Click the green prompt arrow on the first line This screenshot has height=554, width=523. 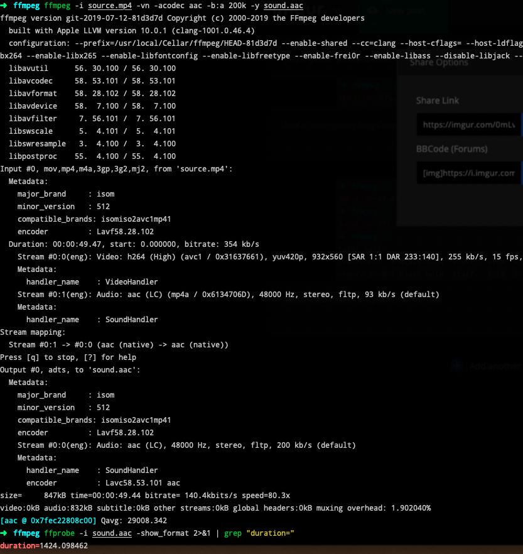click(x=4, y=5)
